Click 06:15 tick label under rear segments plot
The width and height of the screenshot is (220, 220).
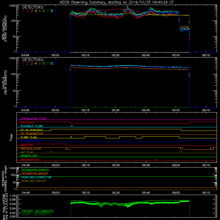coord(206,110)
